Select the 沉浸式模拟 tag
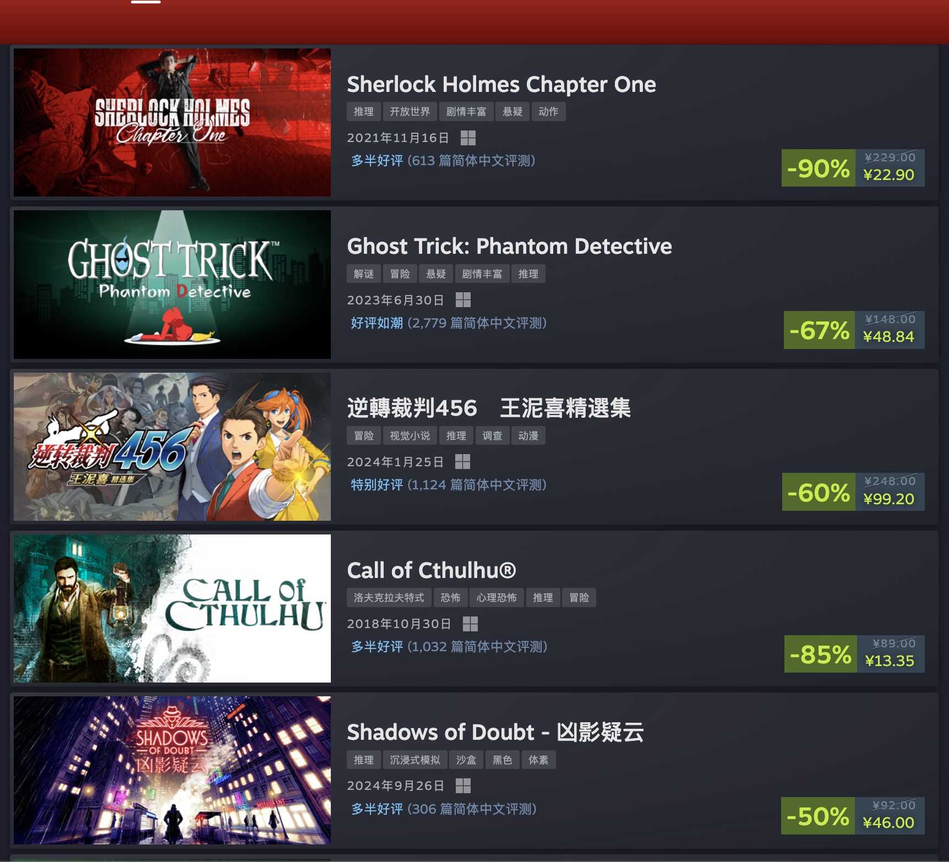The image size is (949, 862). coord(415,760)
